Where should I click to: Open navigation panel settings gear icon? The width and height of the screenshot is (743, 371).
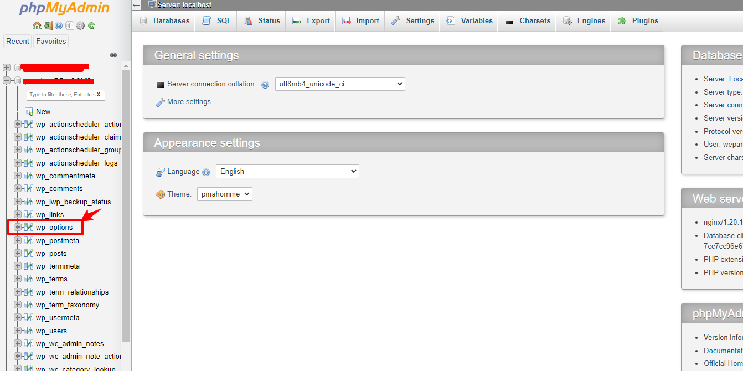click(x=80, y=25)
